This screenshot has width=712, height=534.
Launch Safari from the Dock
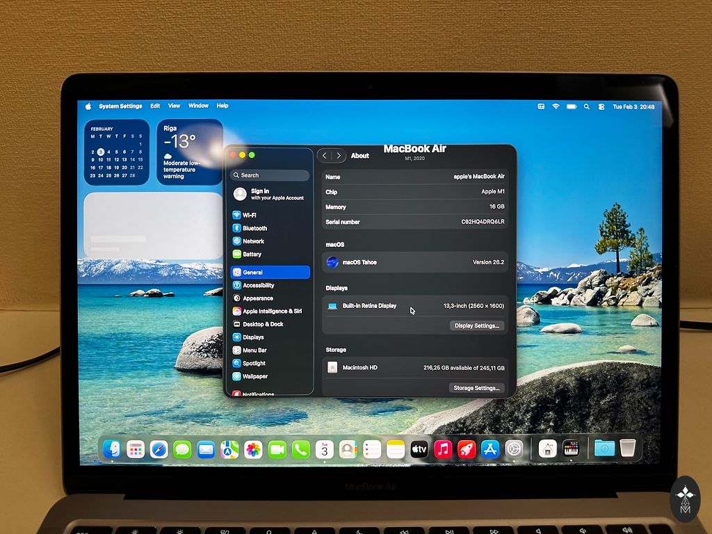tap(159, 450)
